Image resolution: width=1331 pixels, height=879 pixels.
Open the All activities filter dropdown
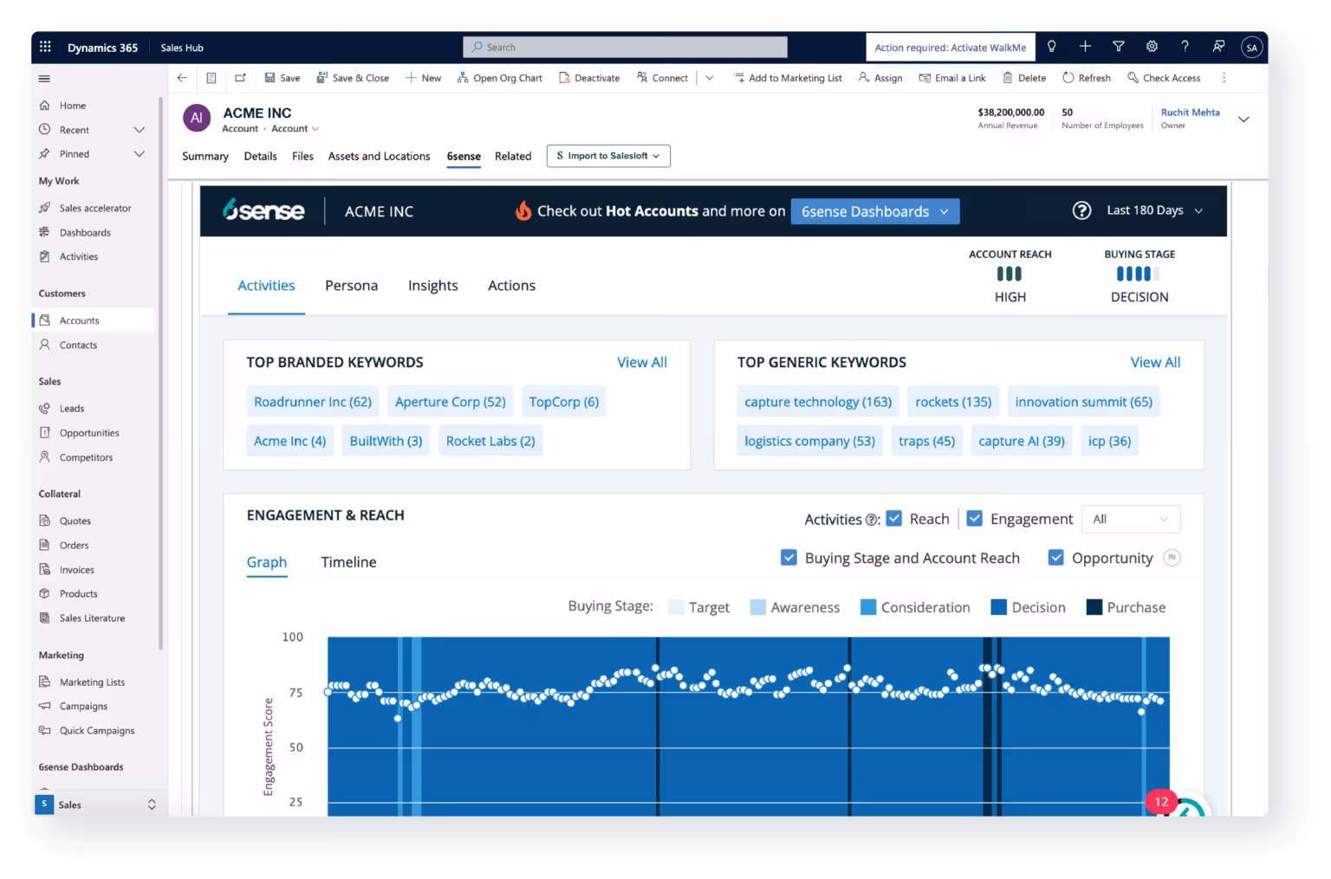pyautogui.click(x=1131, y=520)
